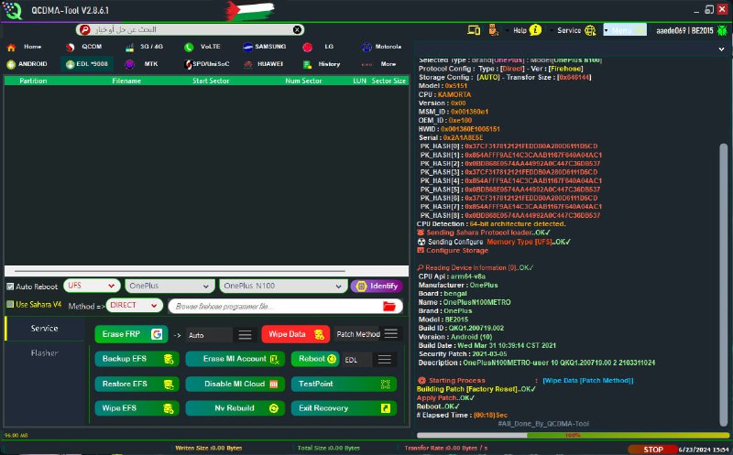733x455 pixels.
Task: Open the Motorola tab
Action: [x=381, y=47]
